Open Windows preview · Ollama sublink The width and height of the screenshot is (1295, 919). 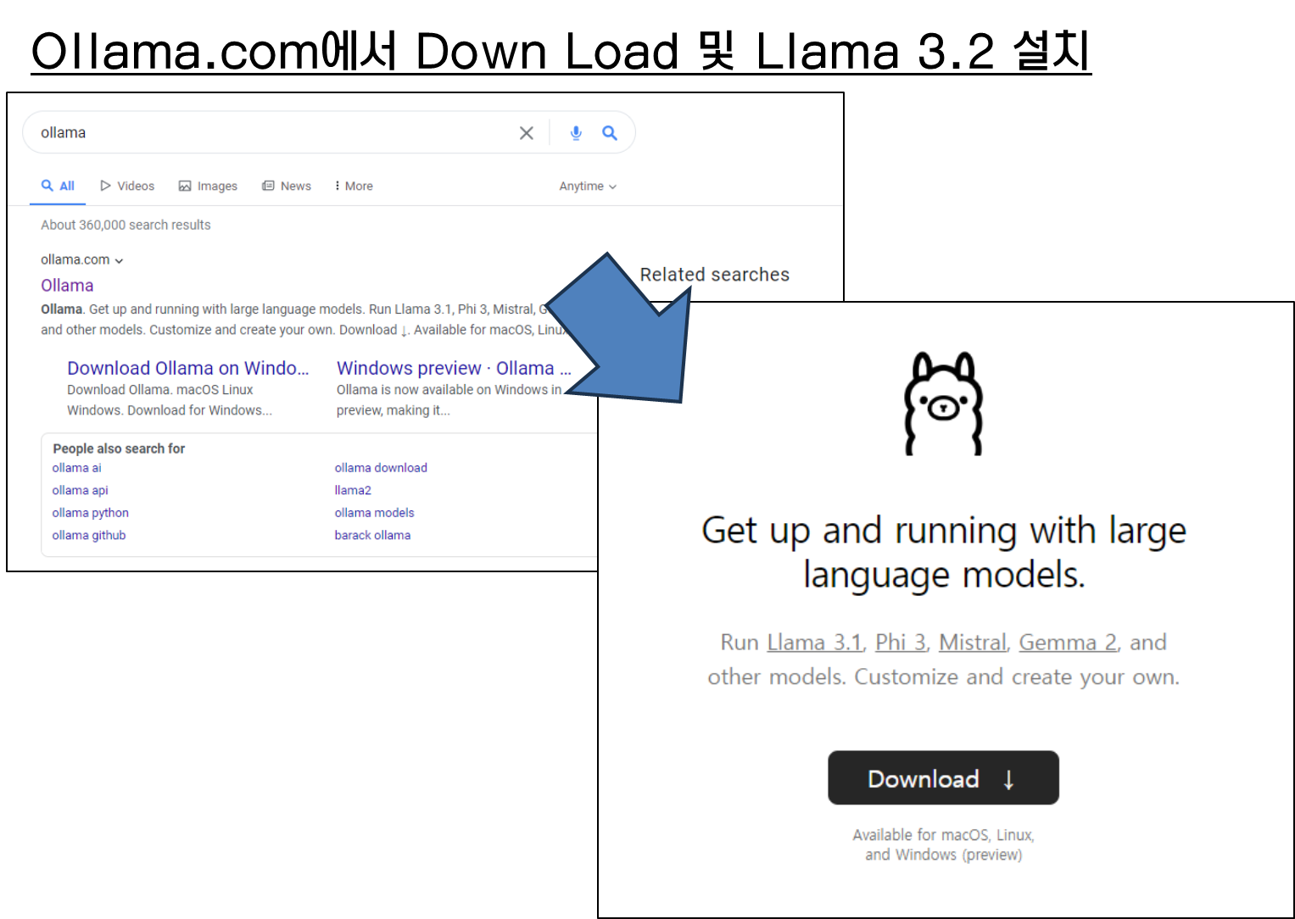(454, 368)
